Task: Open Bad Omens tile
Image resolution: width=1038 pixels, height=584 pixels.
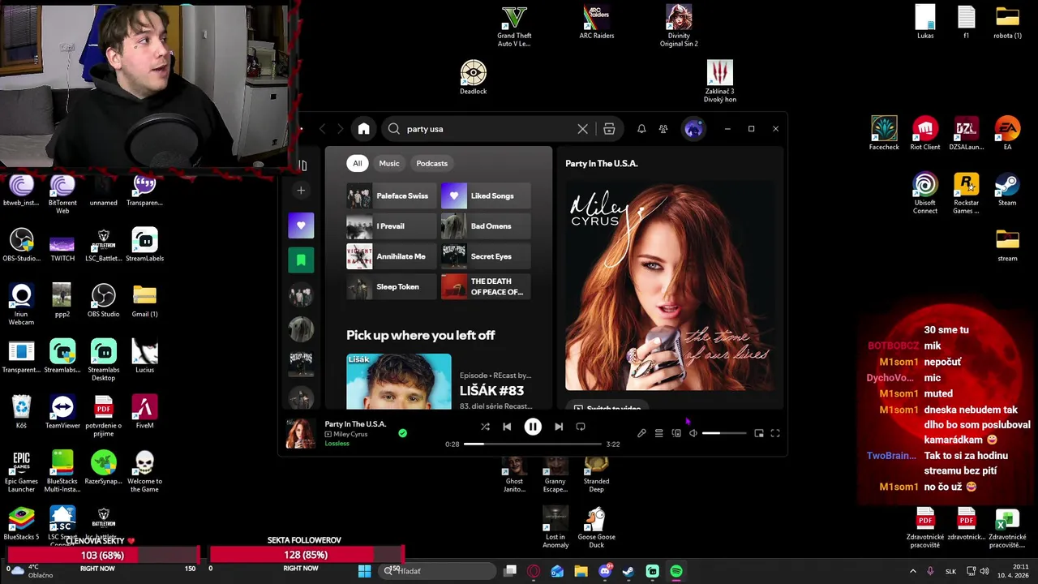Action: point(486,226)
